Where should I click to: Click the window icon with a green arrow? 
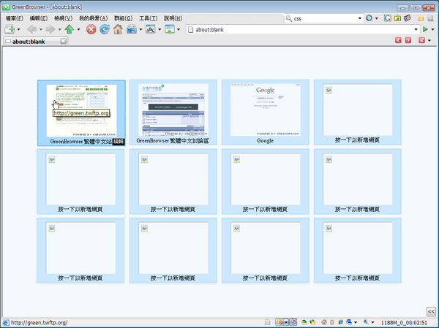[x=170, y=29]
